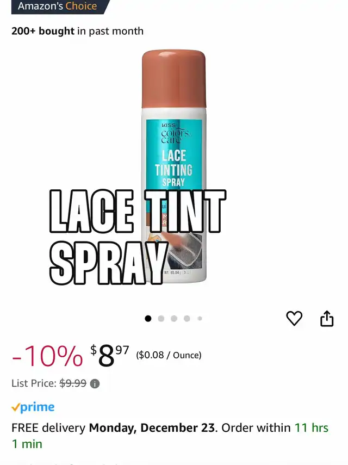Screen dimensions: 348x465
Task: Tap the ($0.08 / Ounce) unit price
Action: 169,355
